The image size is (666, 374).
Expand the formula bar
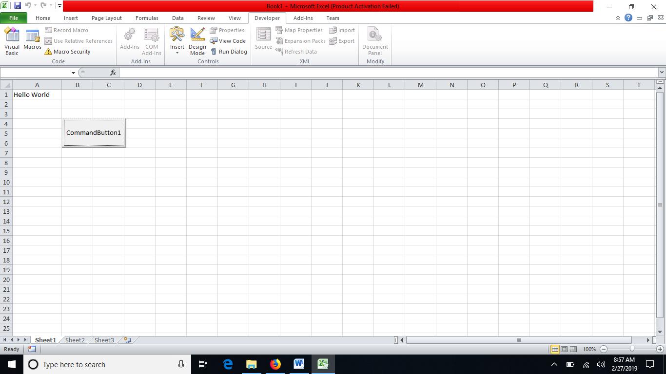(x=662, y=73)
